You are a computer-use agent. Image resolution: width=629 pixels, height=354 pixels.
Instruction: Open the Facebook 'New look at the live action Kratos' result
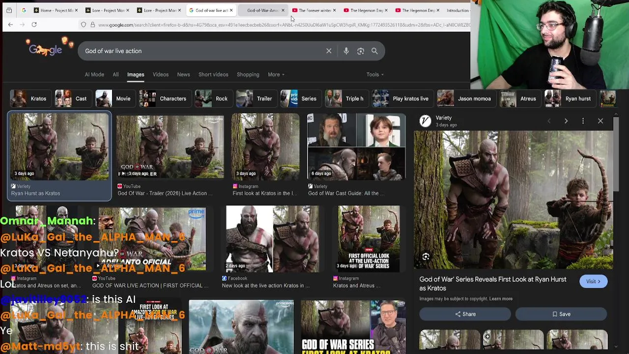click(x=272, y=239)
